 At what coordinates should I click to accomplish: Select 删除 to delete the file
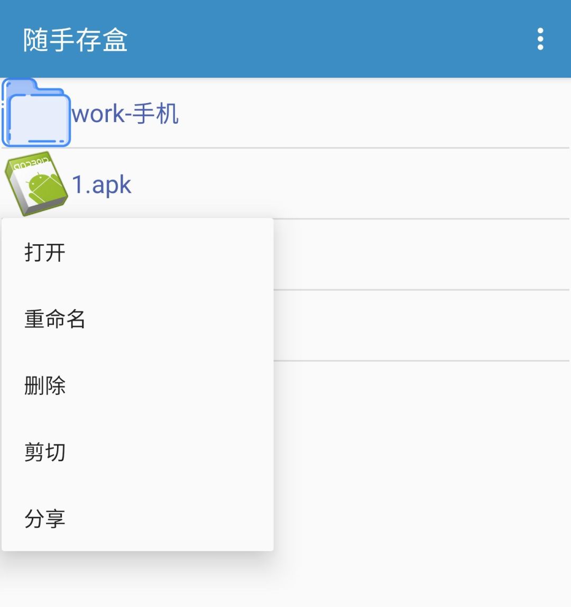click(137, 385)
